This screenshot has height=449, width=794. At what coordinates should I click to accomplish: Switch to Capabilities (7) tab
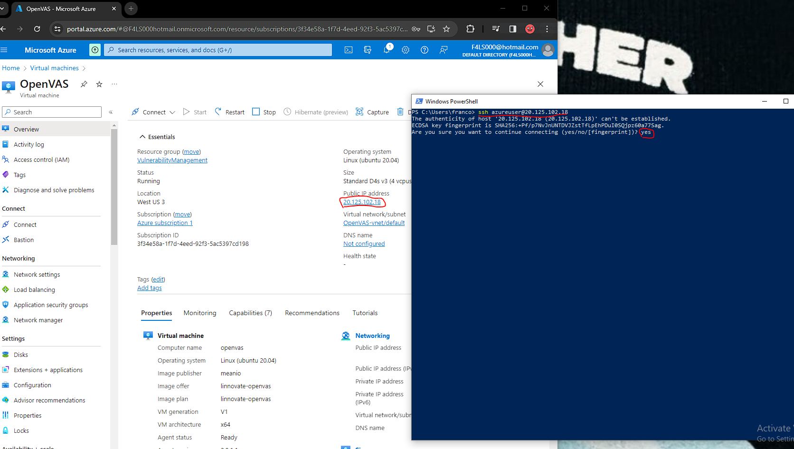tap(250, 313)
